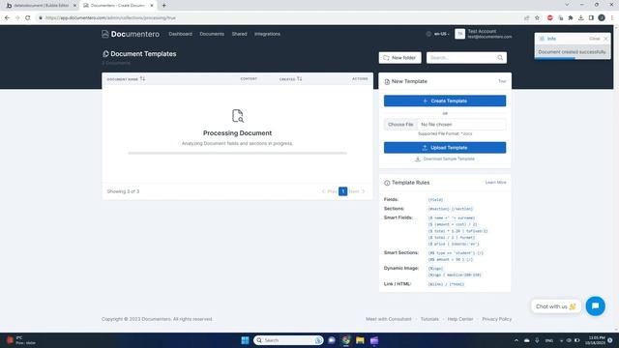The image size is (619, 348).
Task: Click the Choose File button
Action: pyautogui.click(x=400, y=125)
